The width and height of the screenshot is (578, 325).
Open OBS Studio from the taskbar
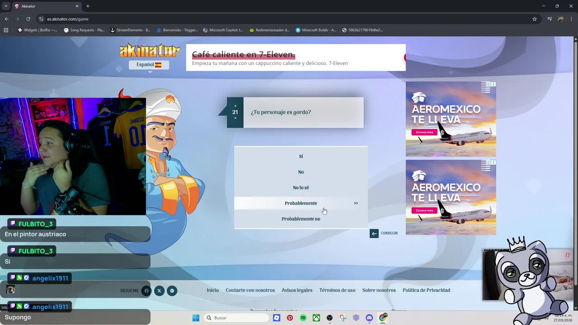[330, 318]
